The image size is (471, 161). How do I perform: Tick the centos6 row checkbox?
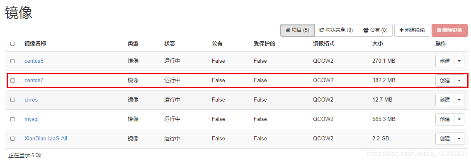click(12, 61)
